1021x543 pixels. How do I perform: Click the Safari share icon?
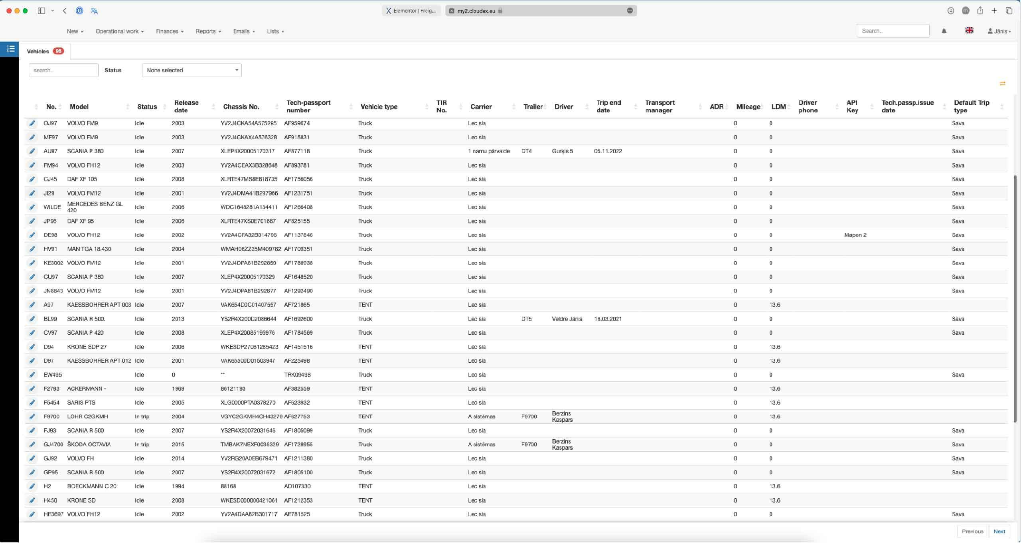click(x=980, y=11)
